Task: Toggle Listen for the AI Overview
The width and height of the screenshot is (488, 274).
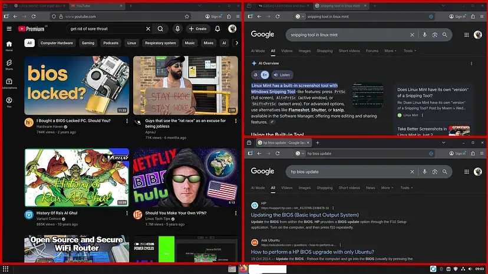Action: pos(282,75)
